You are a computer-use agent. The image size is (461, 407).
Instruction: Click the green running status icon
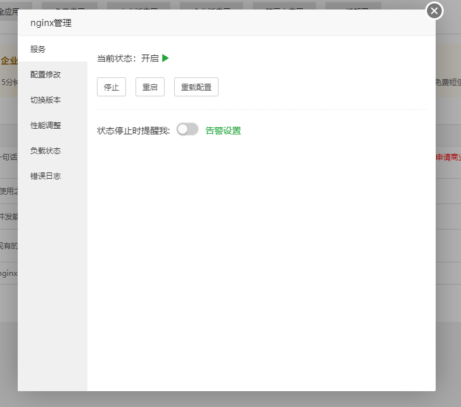(x=165, y=58)
